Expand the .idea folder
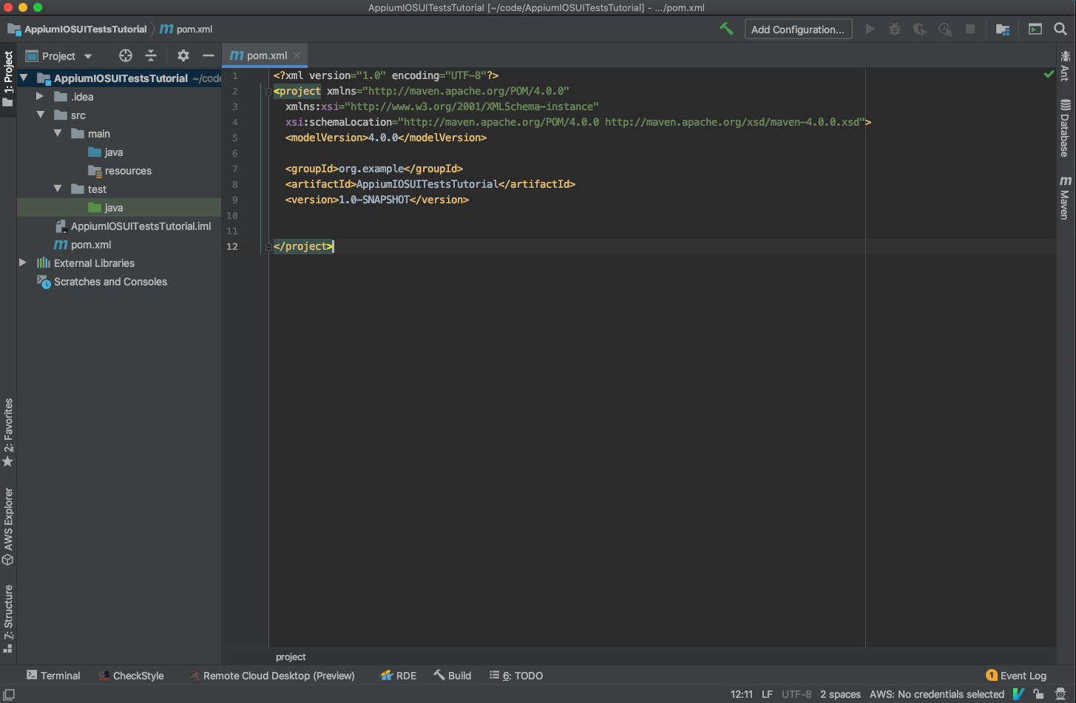Viewport: 1076px width, 703px height. (x=40, y=96)
